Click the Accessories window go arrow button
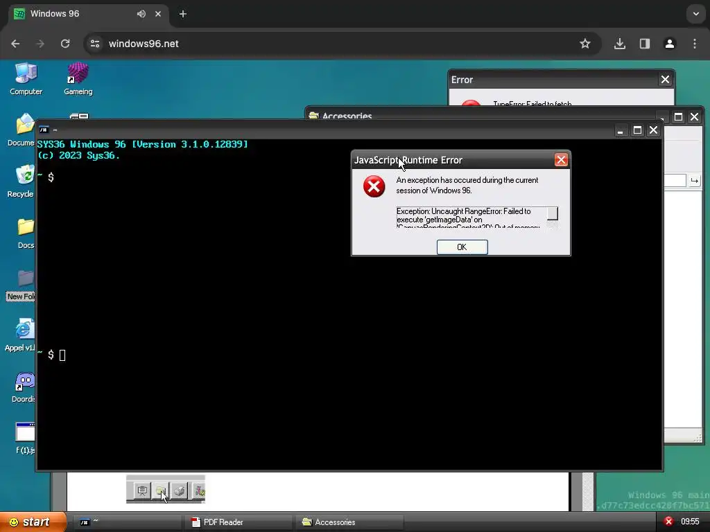Screen dimensions: 710x532 point(694,181)
